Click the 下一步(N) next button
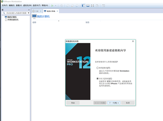The width and height of the screenshot is (163, 121). [114, 103]
